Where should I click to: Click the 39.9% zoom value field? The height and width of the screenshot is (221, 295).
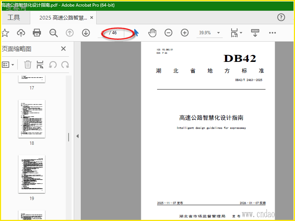coord(205,33)
